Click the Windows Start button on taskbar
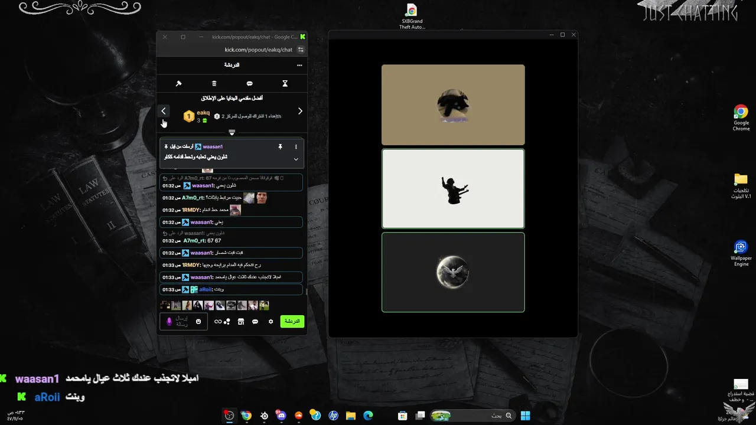Screen dimensions: 756x425 pos(526,416)
